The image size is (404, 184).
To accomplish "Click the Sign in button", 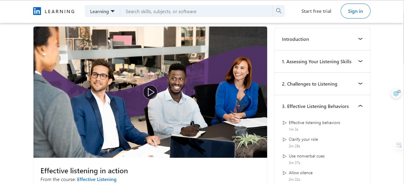I will [355, 11].
